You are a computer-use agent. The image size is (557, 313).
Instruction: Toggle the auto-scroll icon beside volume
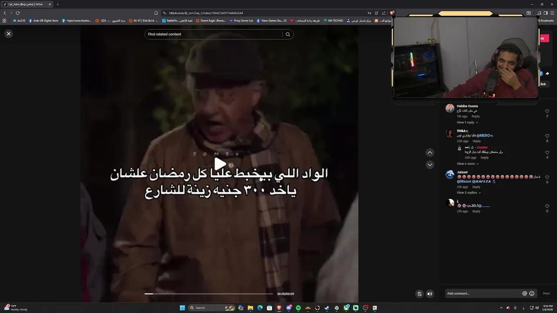coord(419,294)
